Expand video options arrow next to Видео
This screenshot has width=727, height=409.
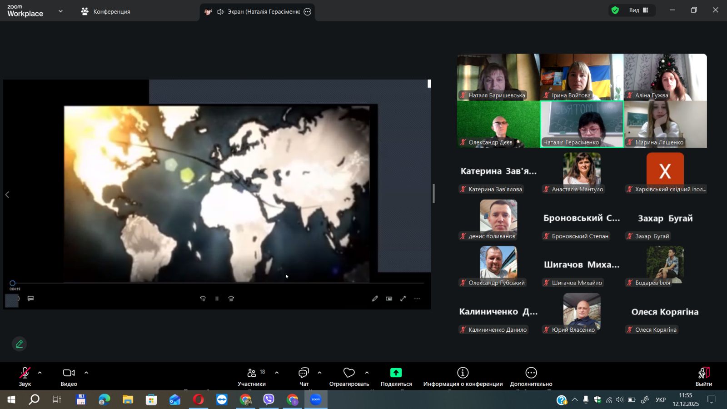86,373
